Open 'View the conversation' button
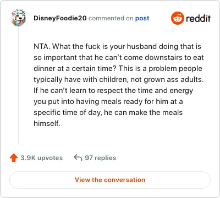 coord(110,180)
